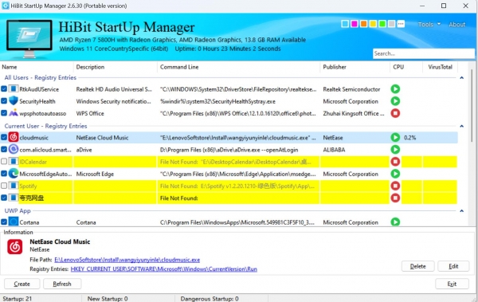Disable cloudmusic startup checkbox

(x=4, y=138)
